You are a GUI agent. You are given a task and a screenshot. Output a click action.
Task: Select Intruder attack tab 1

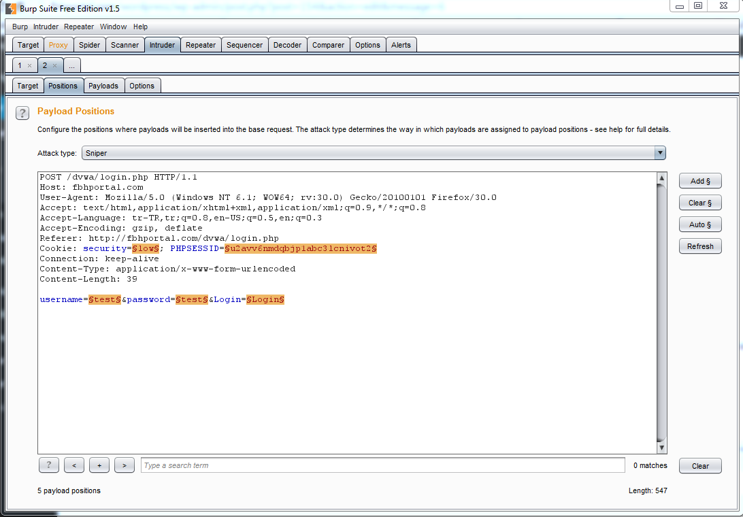pyautogui.click(x=20, y=65)
